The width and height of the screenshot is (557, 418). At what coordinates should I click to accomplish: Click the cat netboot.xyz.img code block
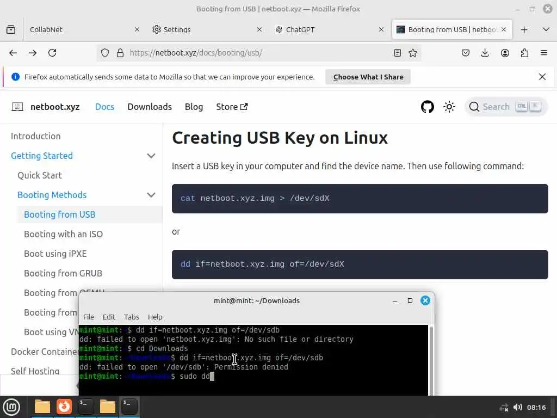(x=360, y=199)
